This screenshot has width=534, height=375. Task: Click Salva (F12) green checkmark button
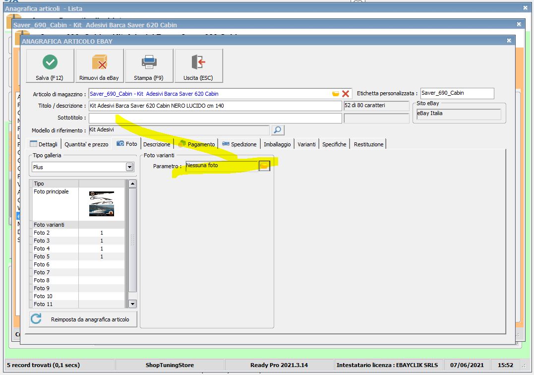tap(50, 66)
